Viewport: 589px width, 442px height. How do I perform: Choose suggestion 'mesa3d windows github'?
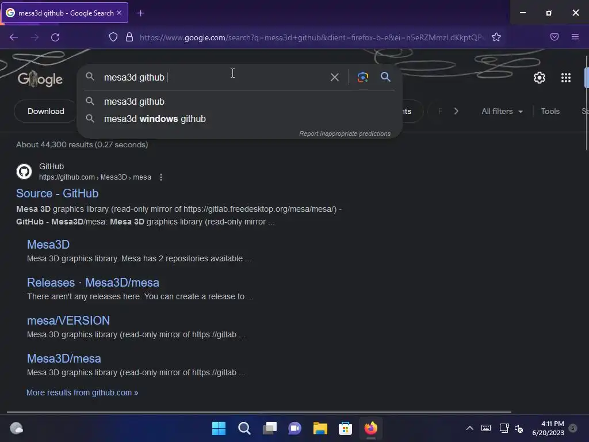(240, 119)
